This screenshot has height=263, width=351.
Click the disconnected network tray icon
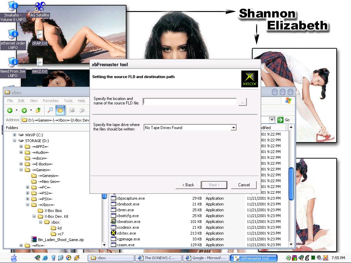click(325, 258)
